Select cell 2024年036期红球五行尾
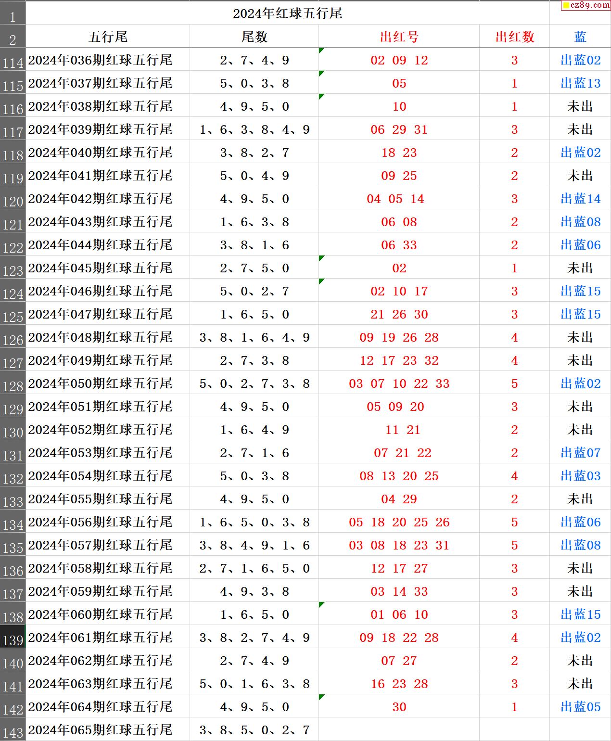611x741 pixels. (x=108, y=60)
